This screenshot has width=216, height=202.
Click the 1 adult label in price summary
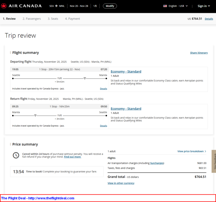[x=112, y=151]
